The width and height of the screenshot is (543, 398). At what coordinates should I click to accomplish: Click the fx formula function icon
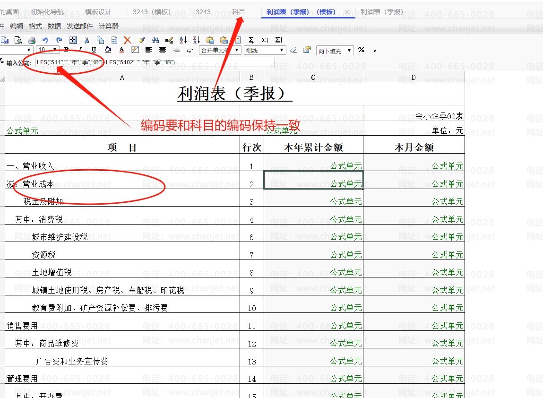tap(2, 61)
